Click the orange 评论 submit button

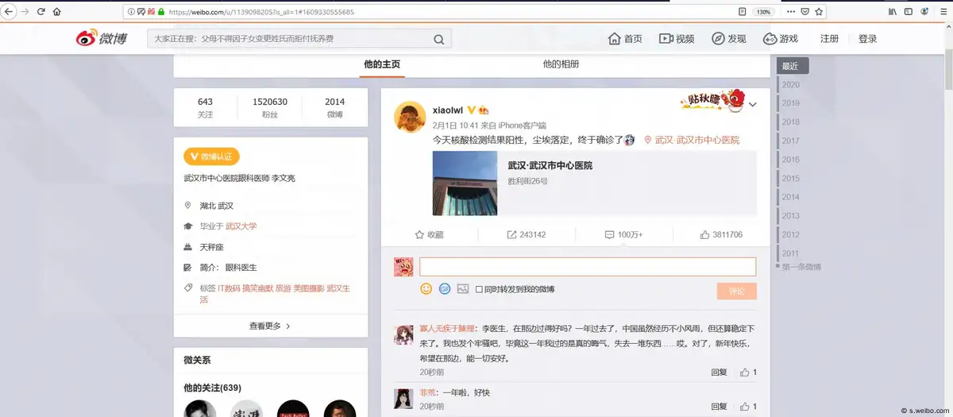tap(736, 291)
